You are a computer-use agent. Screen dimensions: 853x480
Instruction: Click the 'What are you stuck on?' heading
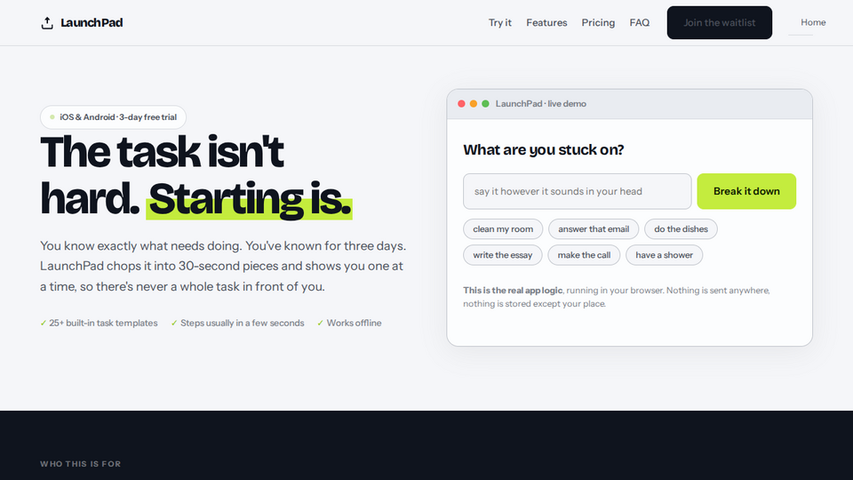click(544, 149)
